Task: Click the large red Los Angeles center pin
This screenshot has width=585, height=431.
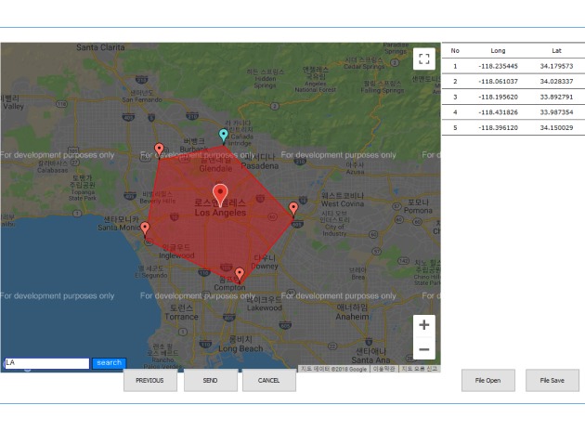Action: 220,193
